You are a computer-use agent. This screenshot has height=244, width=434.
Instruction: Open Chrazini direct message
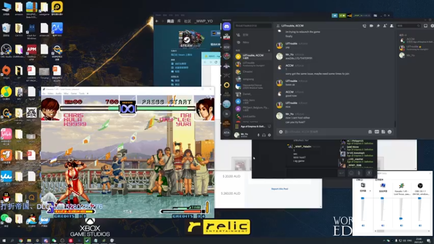click(x=253, y=72)
